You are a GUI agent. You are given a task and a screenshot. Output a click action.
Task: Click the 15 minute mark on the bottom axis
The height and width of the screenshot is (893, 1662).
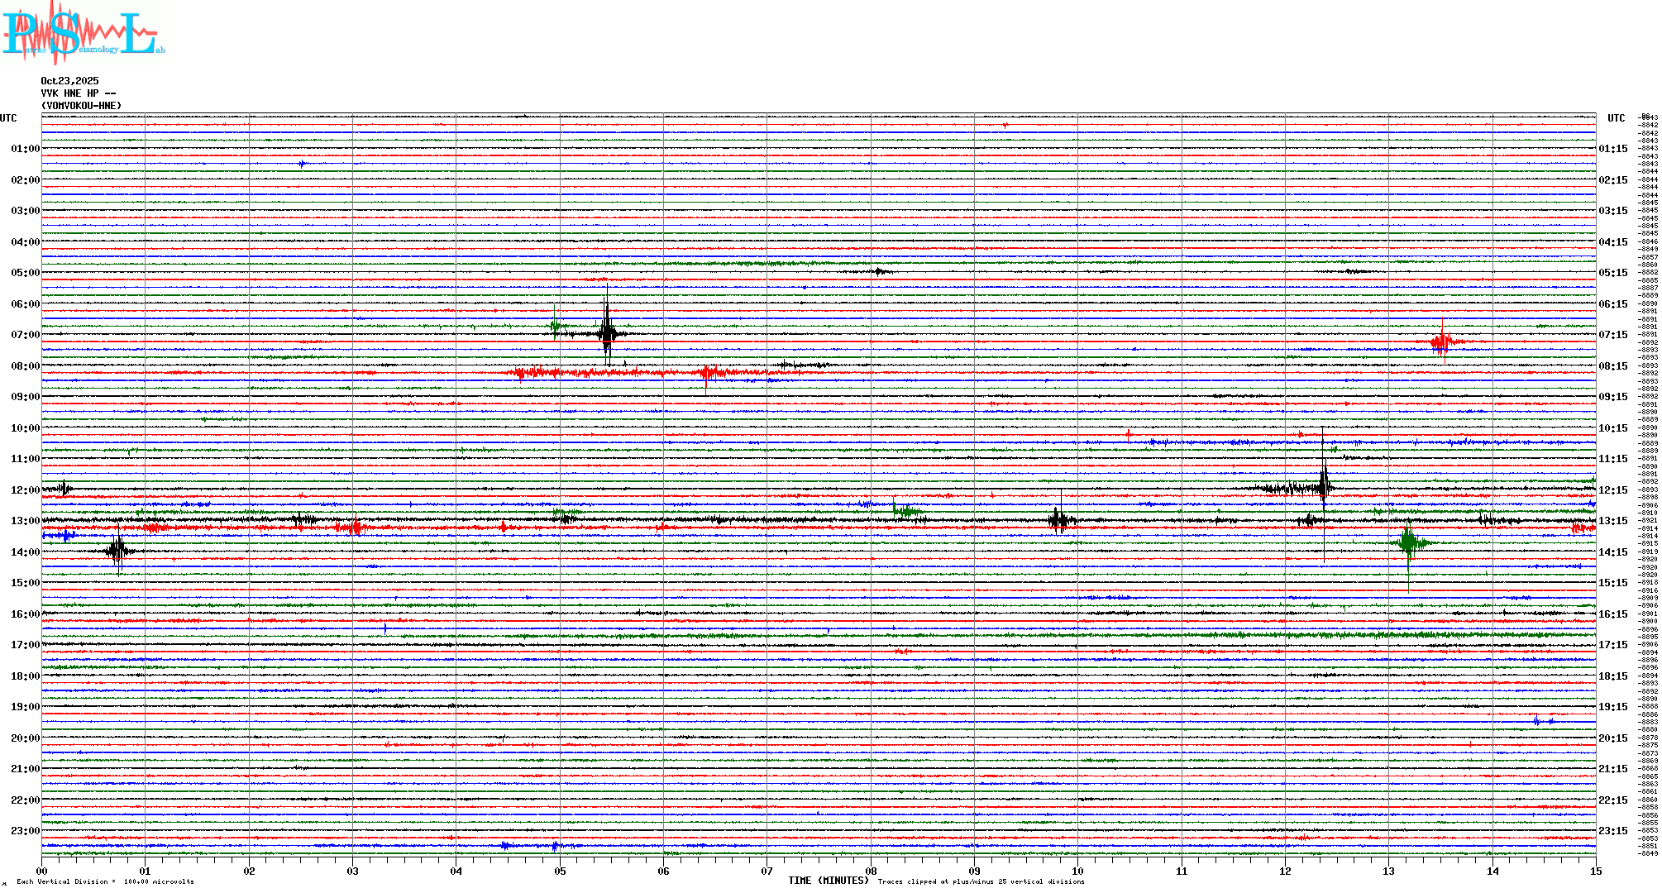(x=1595, y=871)
